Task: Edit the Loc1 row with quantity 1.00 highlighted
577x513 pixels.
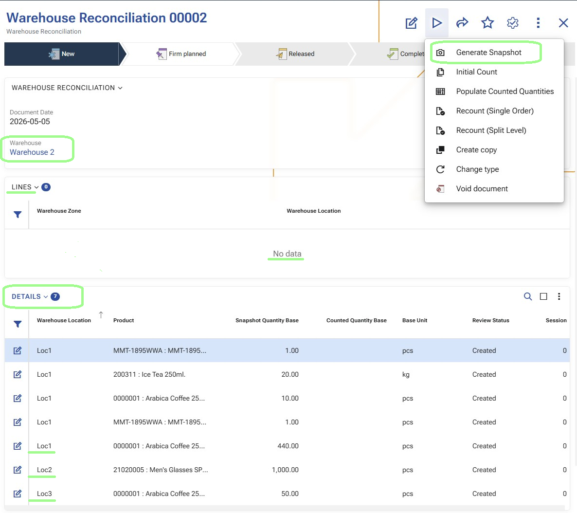Action: pos(18,350)
